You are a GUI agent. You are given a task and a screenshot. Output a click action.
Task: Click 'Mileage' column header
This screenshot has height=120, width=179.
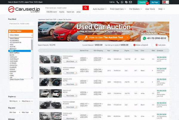point(116,51)
